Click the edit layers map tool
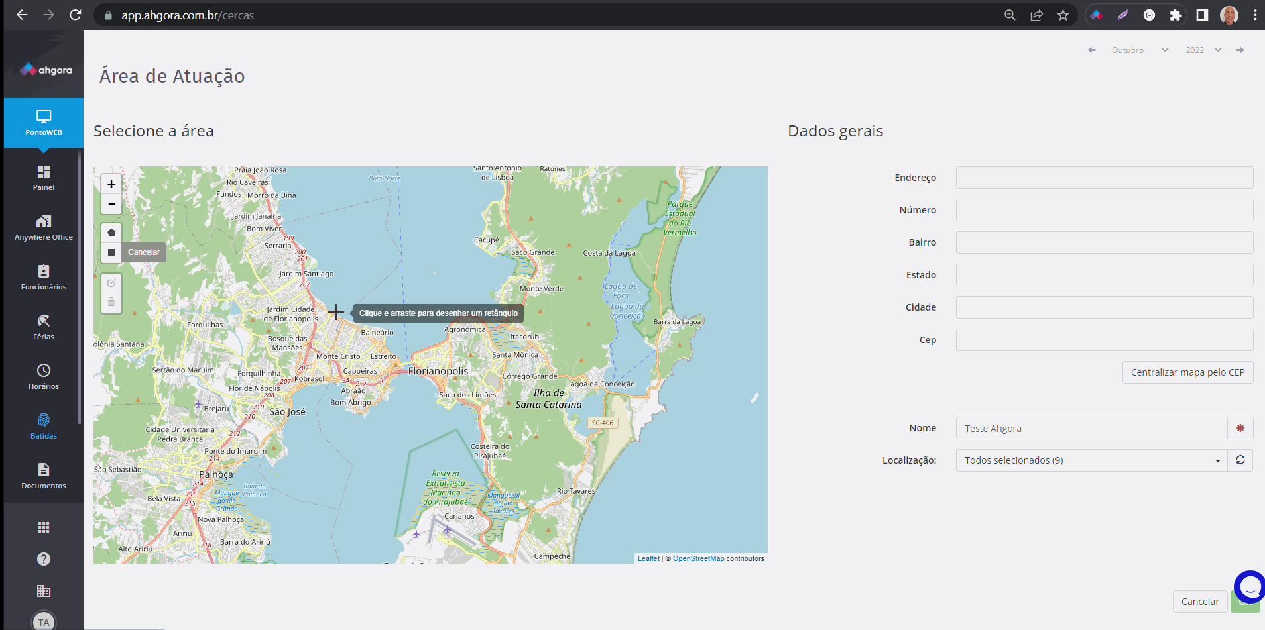 (111, 283)
